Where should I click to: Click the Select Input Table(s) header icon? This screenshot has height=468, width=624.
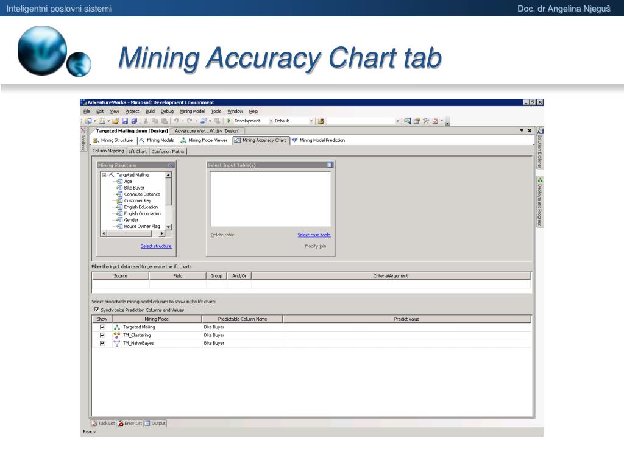(x=330, y=165)
